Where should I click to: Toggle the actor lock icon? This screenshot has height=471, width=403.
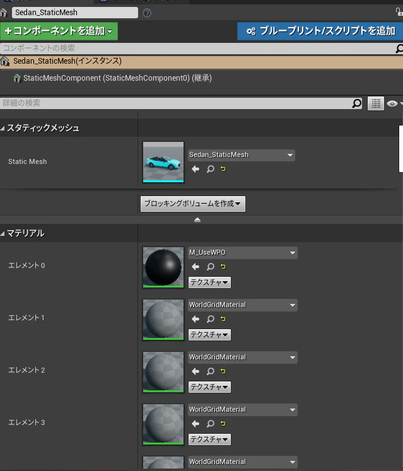(399, 12)
